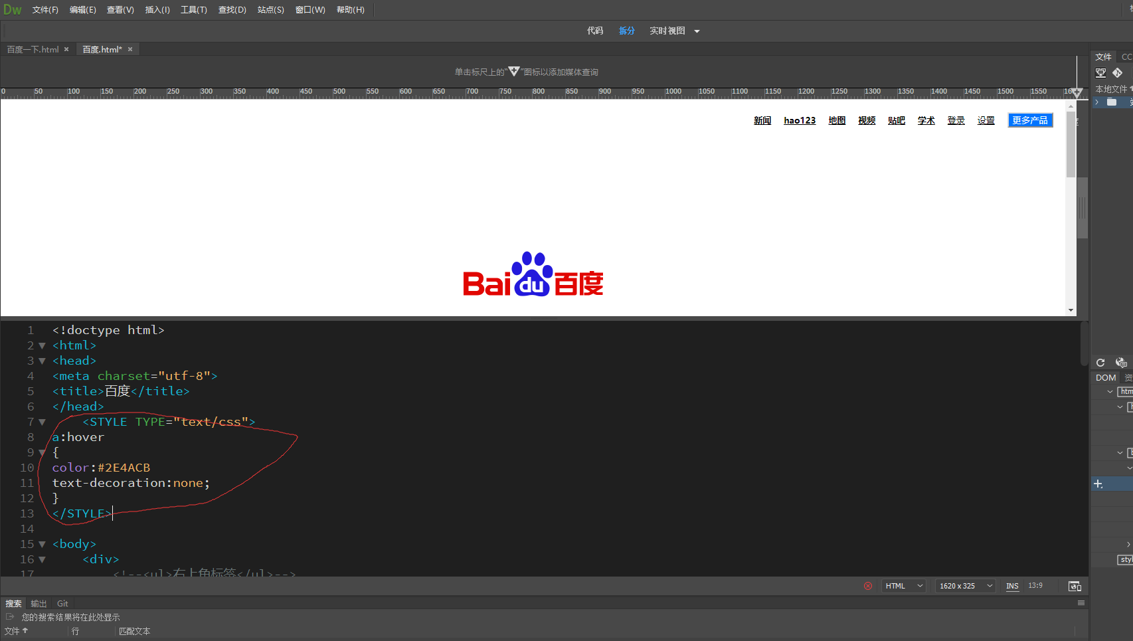
Task: Switch to 实时视图 live view
Action: (x=667, y=31)
